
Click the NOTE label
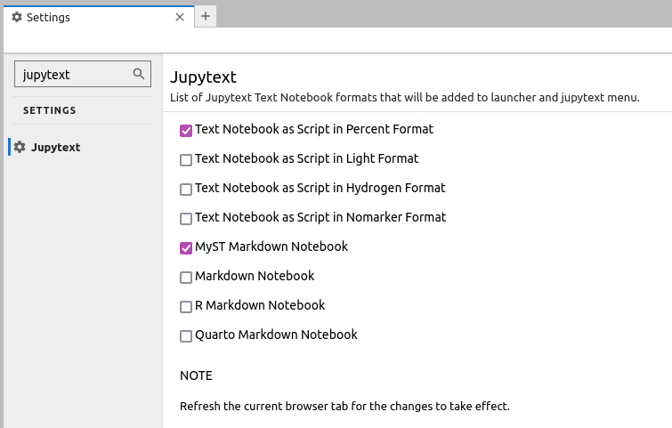pos(196,376)
